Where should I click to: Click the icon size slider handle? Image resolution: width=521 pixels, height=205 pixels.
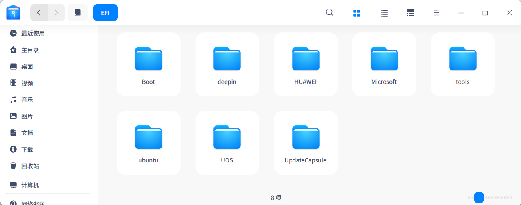click(x=479, y=198)
